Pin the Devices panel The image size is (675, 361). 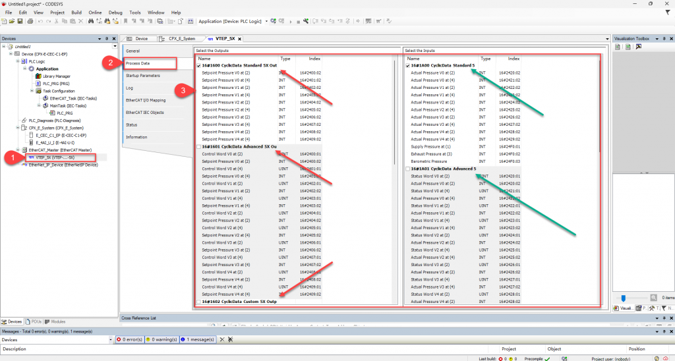(x=107, y=39)
